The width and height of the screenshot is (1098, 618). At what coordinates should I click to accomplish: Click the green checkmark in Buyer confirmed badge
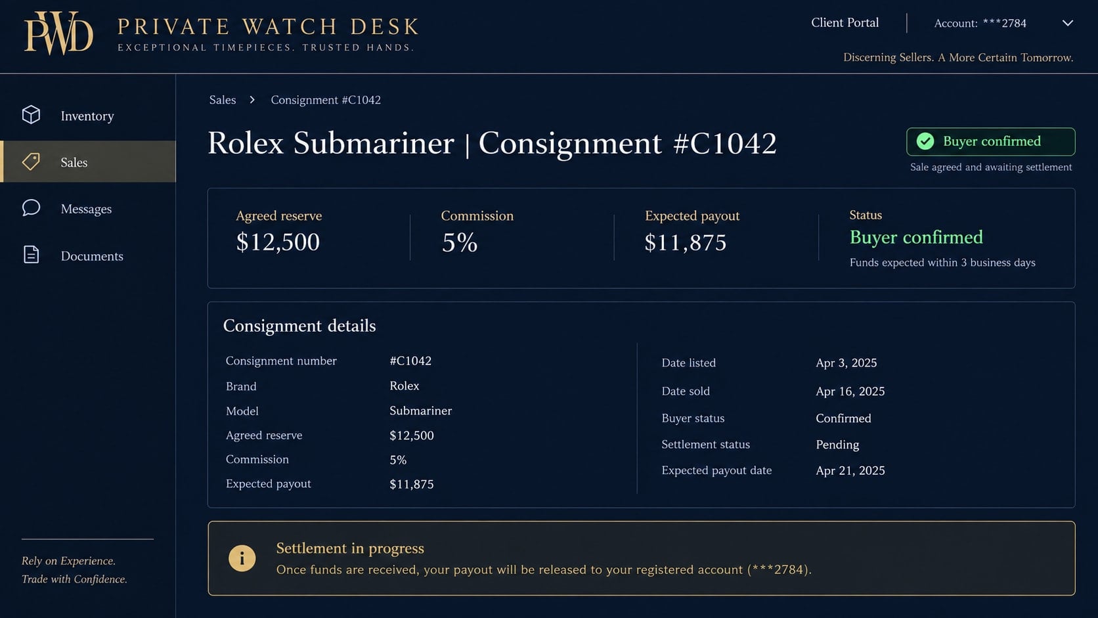pyautogui.click(x=925, y=141)
